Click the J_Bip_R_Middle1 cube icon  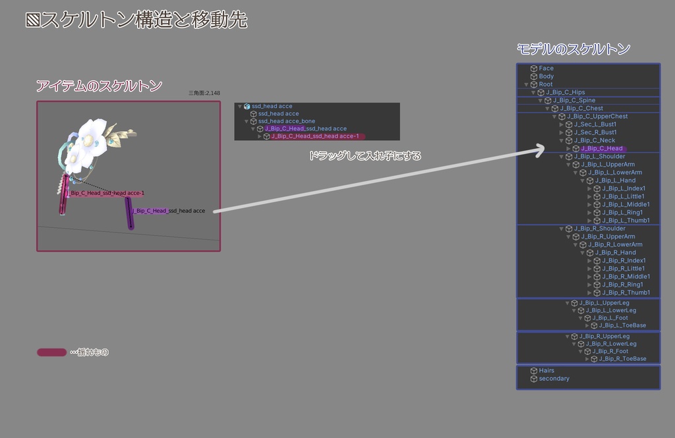coord(597,277)
